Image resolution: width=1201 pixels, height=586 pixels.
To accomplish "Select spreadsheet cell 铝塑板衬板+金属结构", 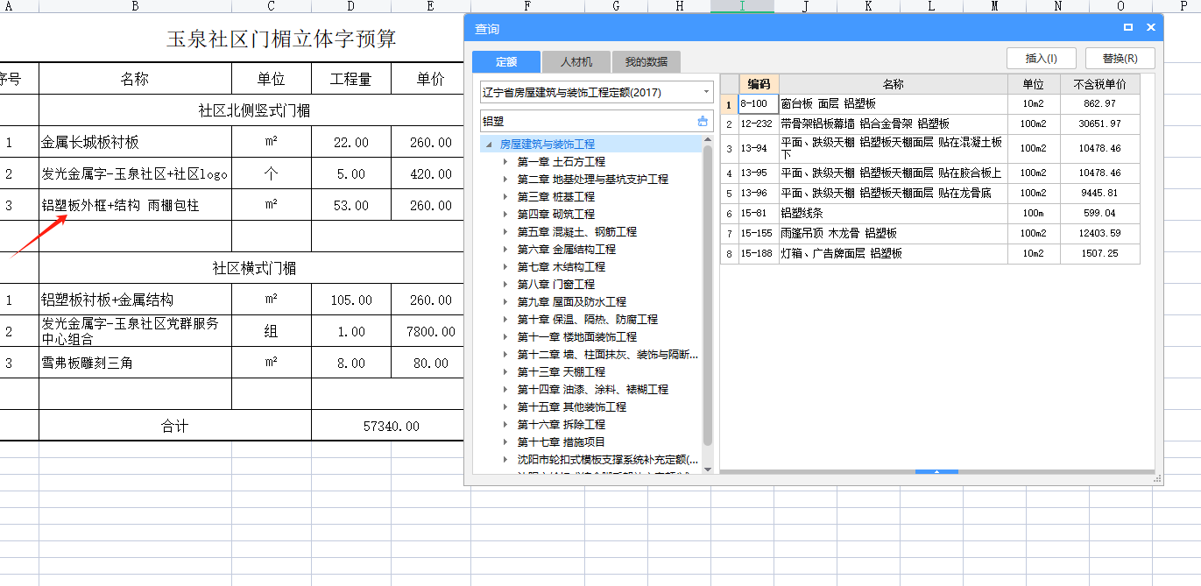I will tap(135, 300).
